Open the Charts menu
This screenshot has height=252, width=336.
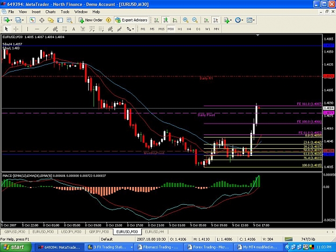[x=51, y=12]
